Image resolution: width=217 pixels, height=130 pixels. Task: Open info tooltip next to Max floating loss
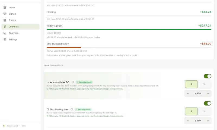[72, 109]
